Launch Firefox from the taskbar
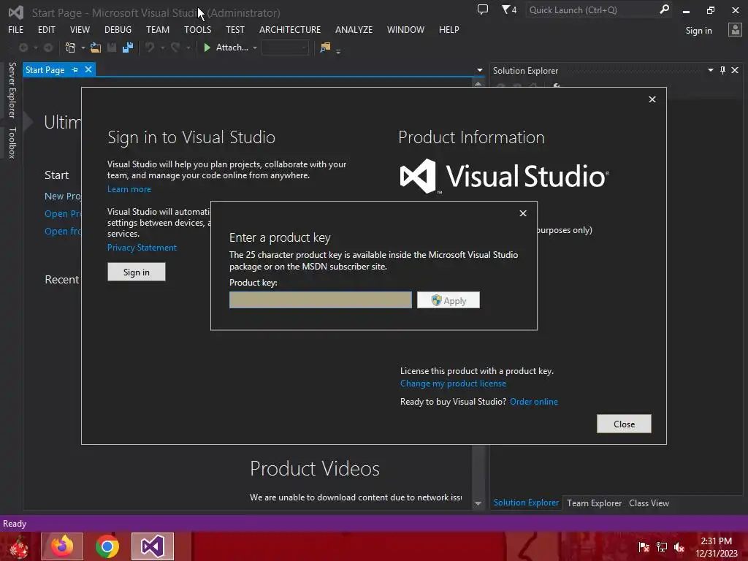This screenshot has width=748, height=561. pyautogui.click(x=62, y=546)
